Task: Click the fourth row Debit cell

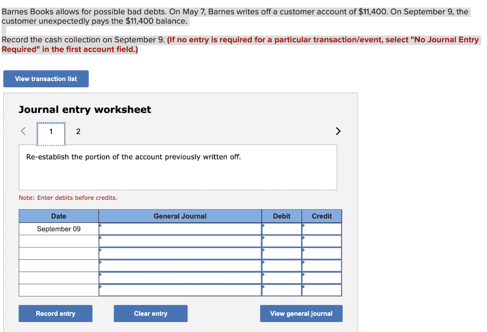Action: coord(282,266)
